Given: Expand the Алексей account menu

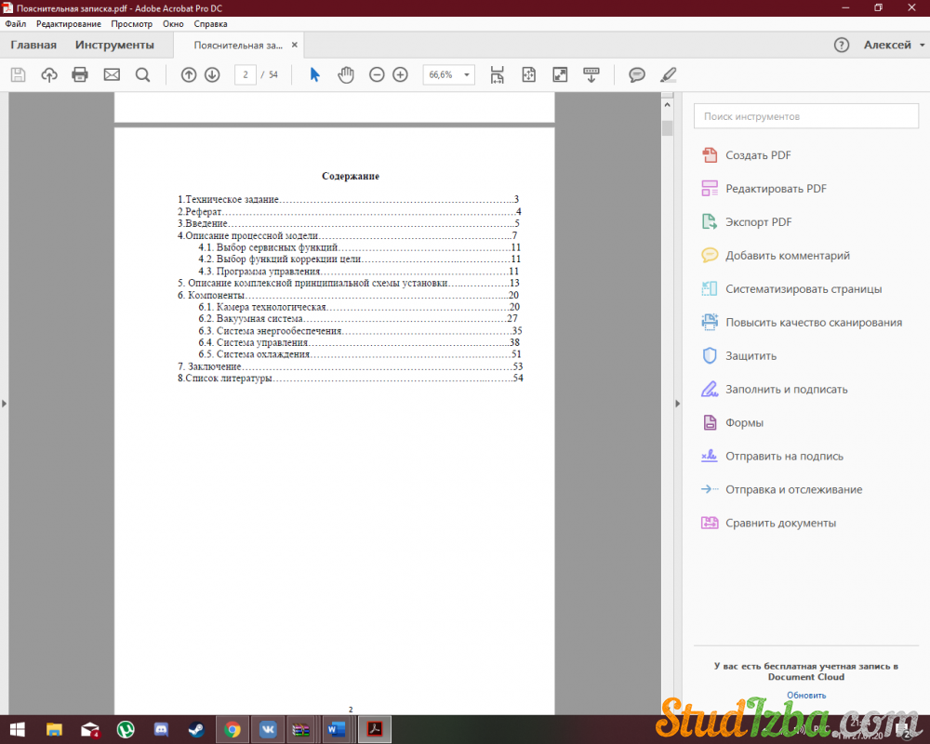Looking at the screenshot, I should [894, 45].
